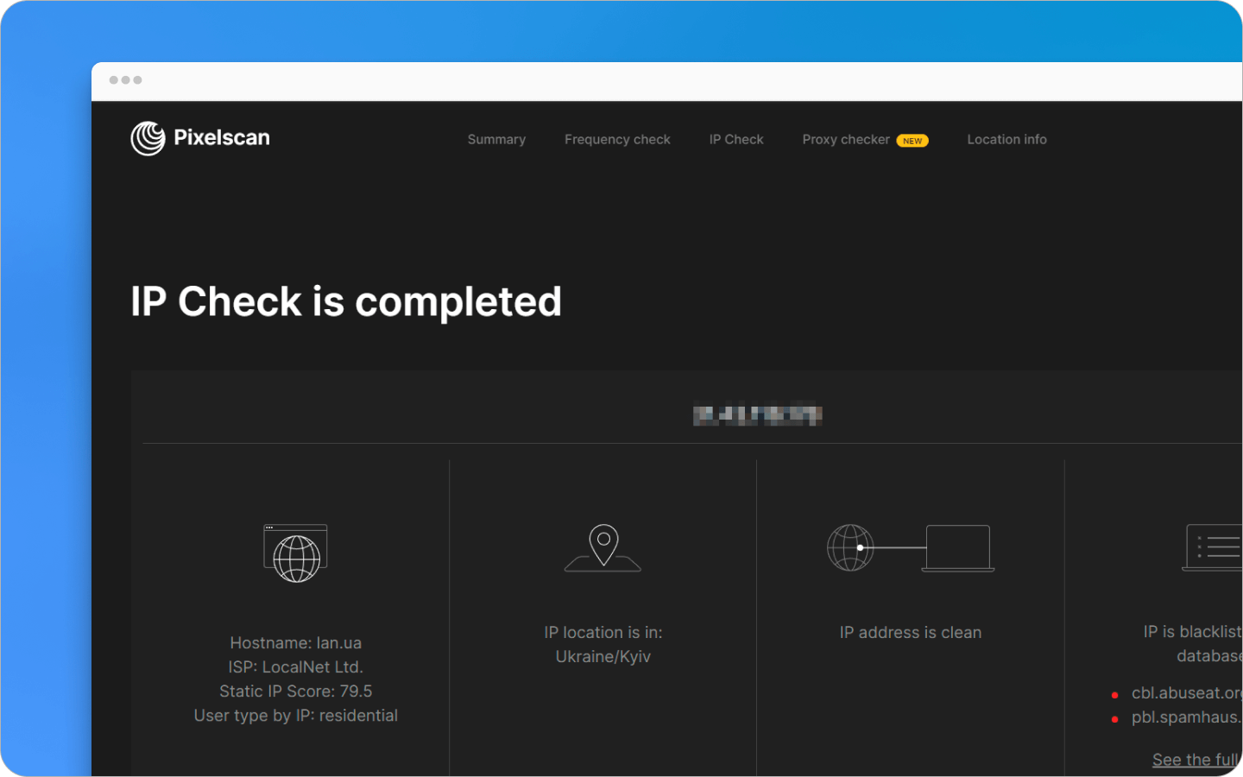This screenshot has width=1243, height=777.
Task: Open the Location info nav item
Action: pos(1006,139)
